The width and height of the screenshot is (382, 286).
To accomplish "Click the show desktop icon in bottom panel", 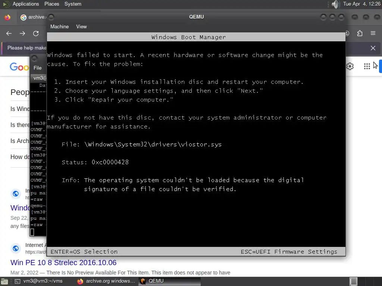I will coord(4,282).
